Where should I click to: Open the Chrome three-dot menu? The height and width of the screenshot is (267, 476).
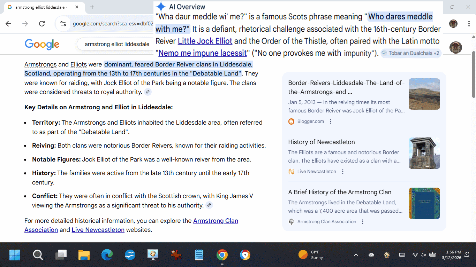tap(469, 24)
